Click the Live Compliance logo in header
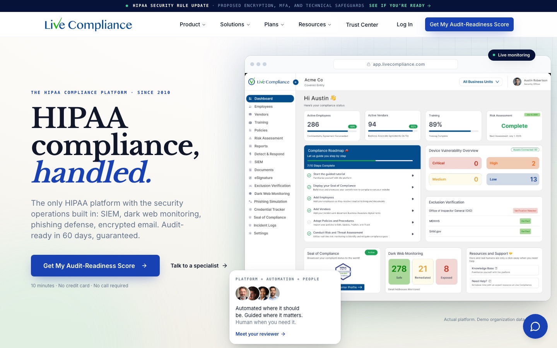This screenshot has height=348, width=557. [88, 24]
